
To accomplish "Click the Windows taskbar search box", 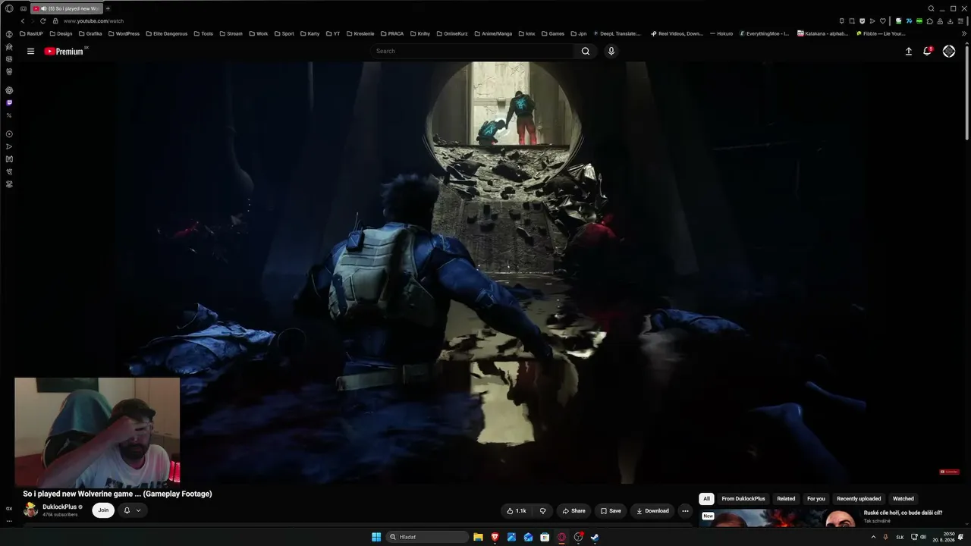I will coord(428,537).
